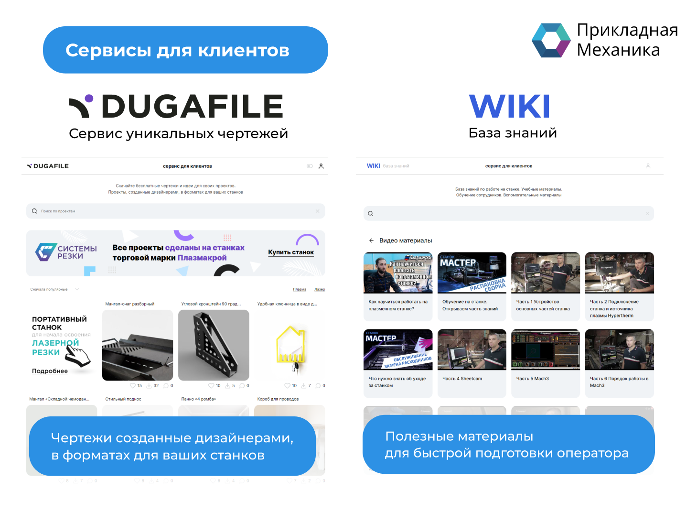Click the Купить станок link

(290, 252)
